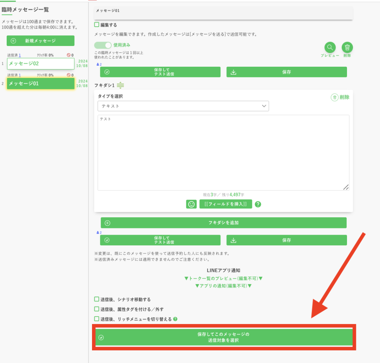Image resolution: width=380 pixels, height=363 pixels.
Task: Click the フキダシを追加 button
Action: click(x=223, y=223)
